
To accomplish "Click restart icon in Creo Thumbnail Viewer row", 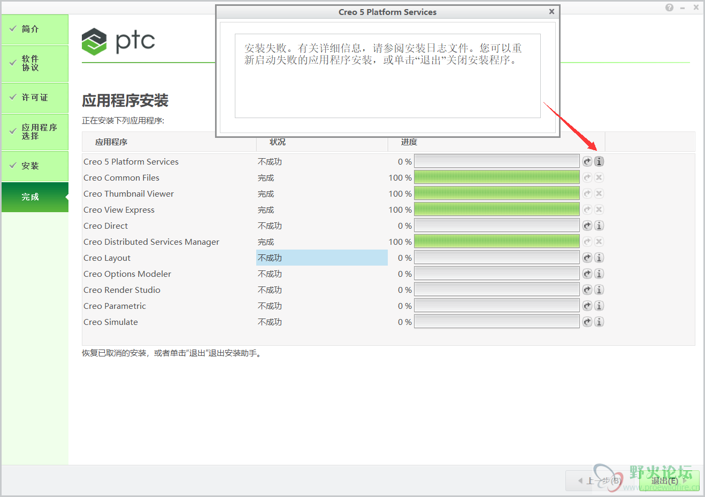I will (587, 193).
